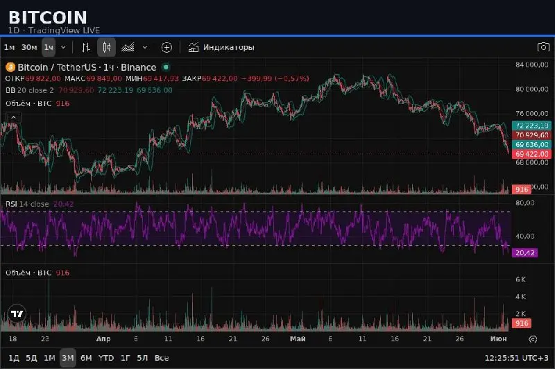Screen dimensions: 555x369
Task: Click the RSI value label 20,42
Action: [525, 252]
